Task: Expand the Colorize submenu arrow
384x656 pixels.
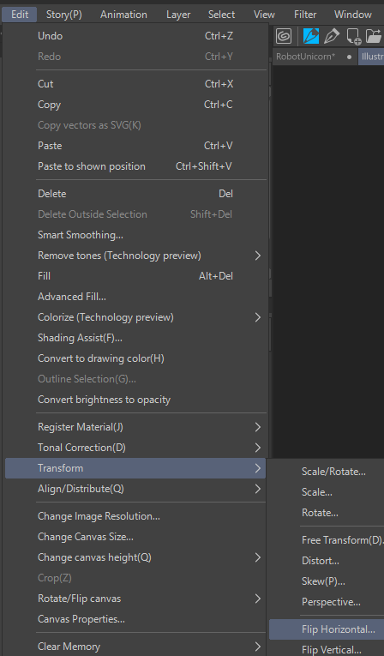Action: coord(258,317)
